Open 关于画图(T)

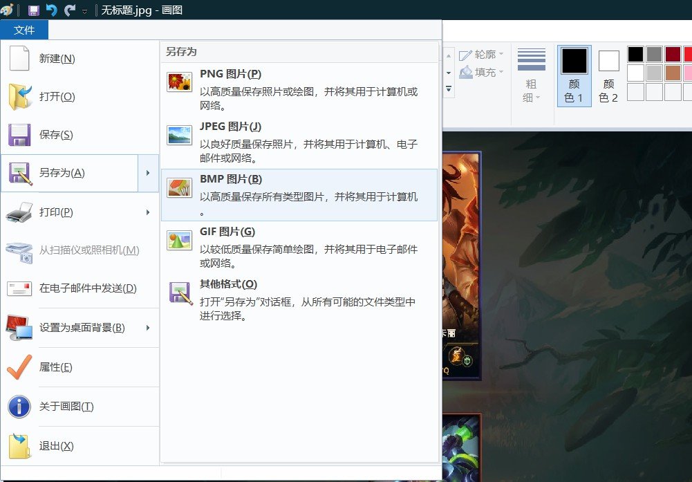point(80,407)
